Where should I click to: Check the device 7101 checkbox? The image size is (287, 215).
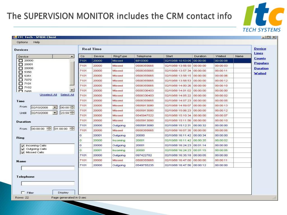pyautogui.click(x=21, y=83)
